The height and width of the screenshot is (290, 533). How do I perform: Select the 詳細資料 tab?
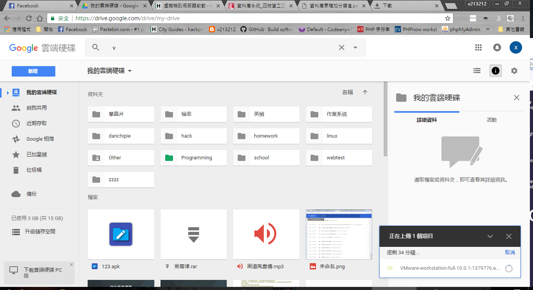(x=427, y=120)
